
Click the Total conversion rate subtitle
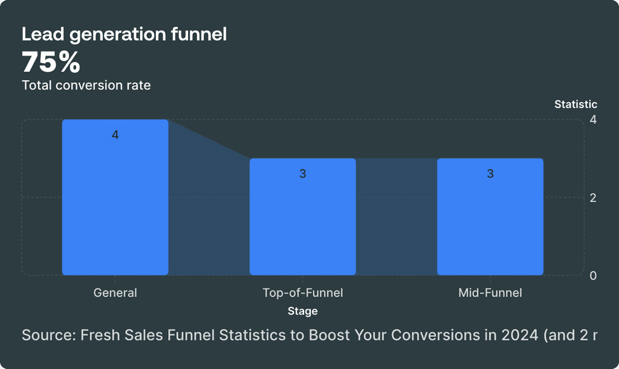(x=86, y=85)
